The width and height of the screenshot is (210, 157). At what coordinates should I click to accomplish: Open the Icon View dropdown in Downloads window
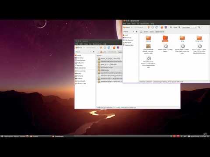tap(189, 27)
